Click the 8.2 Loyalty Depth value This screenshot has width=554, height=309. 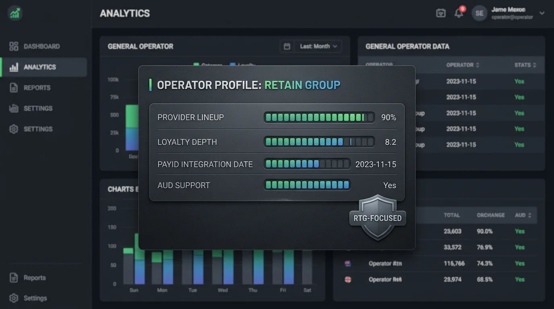click(391, 142)
